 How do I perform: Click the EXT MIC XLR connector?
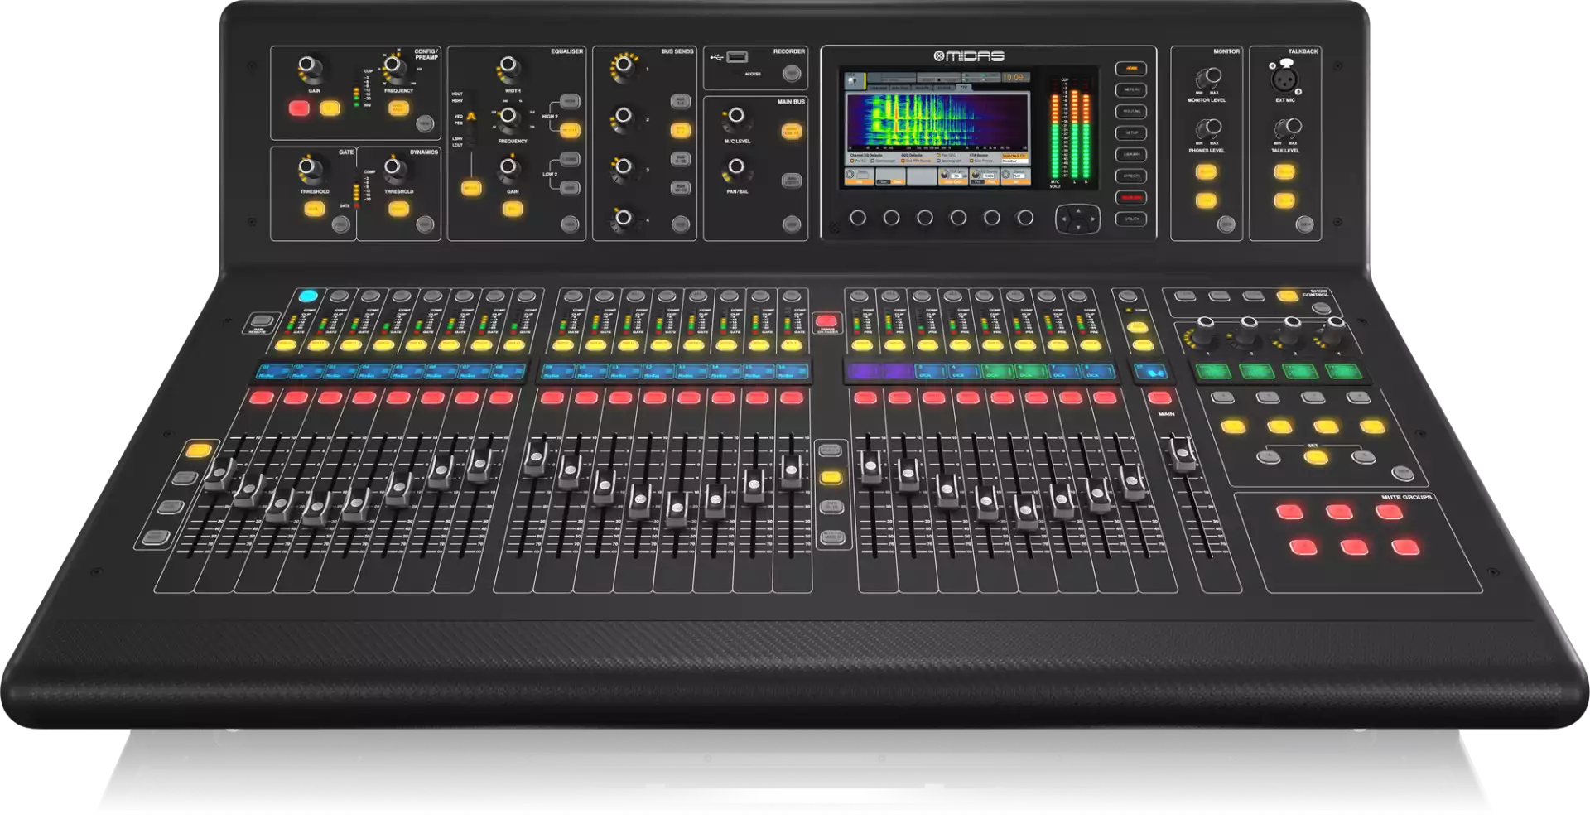tap(1284, 79)
